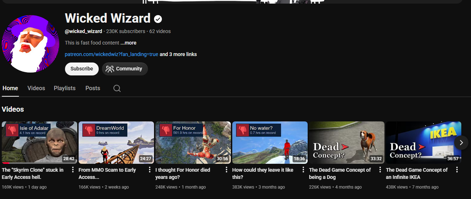
Task: Click title "The "Skyrim Clone" stuck in Early Access hell."
Action: pos(33,173)
